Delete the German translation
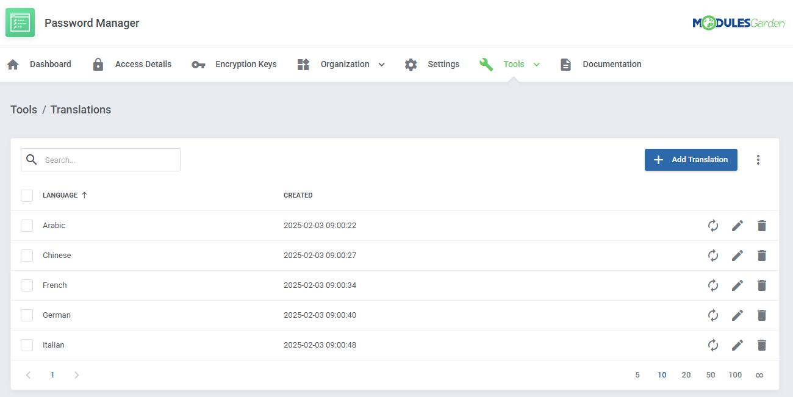Viewport: 793px width, 397px height. 761,315
